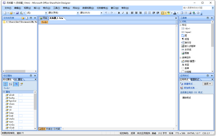Click the help search input field

tap(197, 8)
